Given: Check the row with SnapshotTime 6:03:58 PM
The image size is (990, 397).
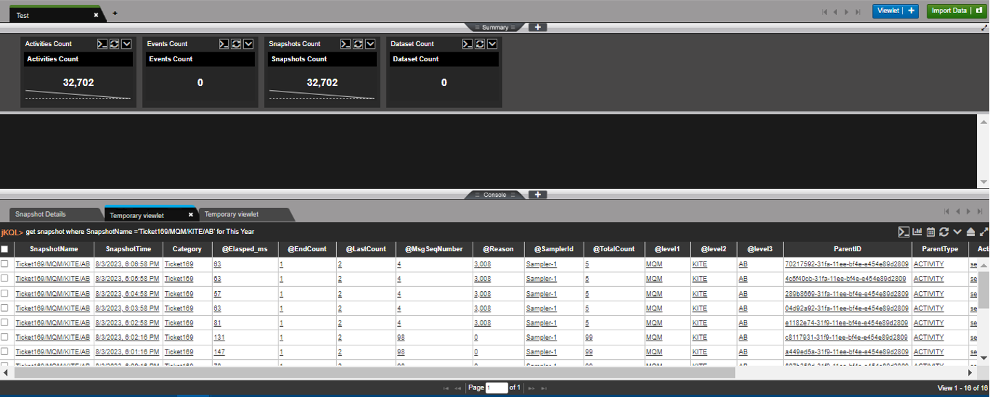Looking at the screenshot, I should [5, 308].
